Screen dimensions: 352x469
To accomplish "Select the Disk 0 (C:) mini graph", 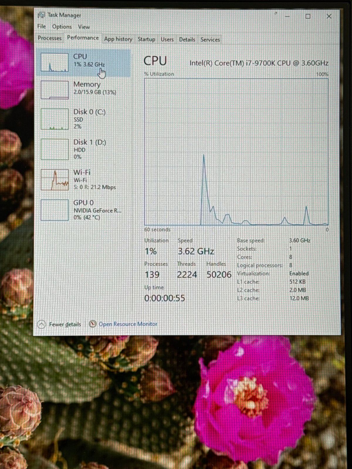I will (x=55, y=119).
